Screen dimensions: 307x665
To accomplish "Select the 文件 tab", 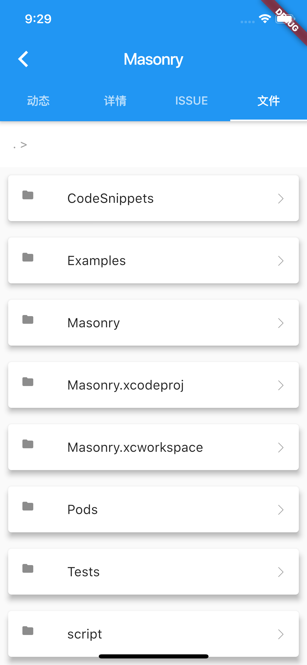I will click(269, 101).
